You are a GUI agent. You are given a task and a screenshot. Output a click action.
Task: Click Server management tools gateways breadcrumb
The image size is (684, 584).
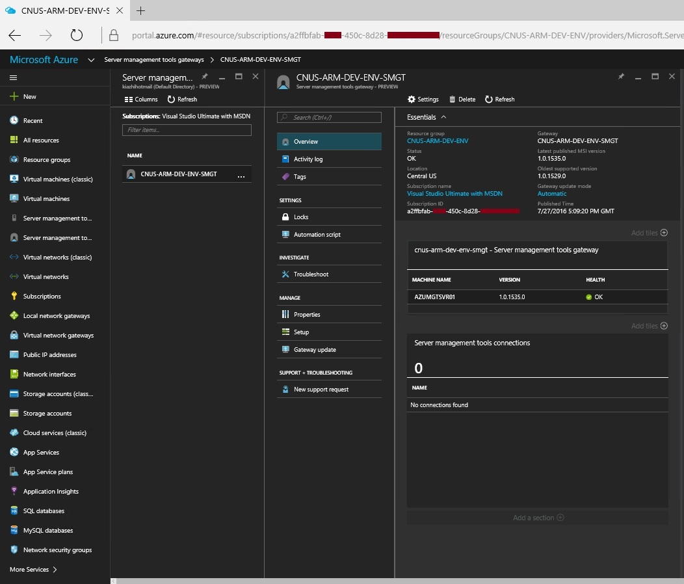154,59
